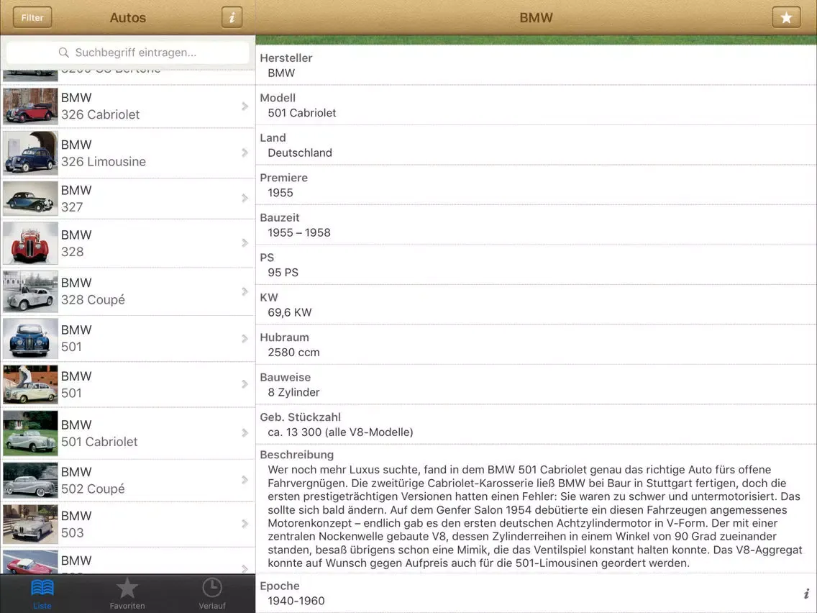Viewport: 817px width, 613px height.
Task: Focus the Suchbegriff eintragen search field
Action: pos(128,52)
